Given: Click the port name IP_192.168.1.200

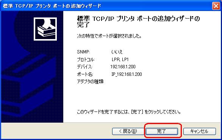Looking at the screenshot, I should pos(127,74).
